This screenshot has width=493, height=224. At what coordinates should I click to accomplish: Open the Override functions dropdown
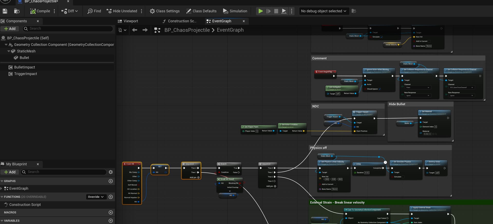96,197
